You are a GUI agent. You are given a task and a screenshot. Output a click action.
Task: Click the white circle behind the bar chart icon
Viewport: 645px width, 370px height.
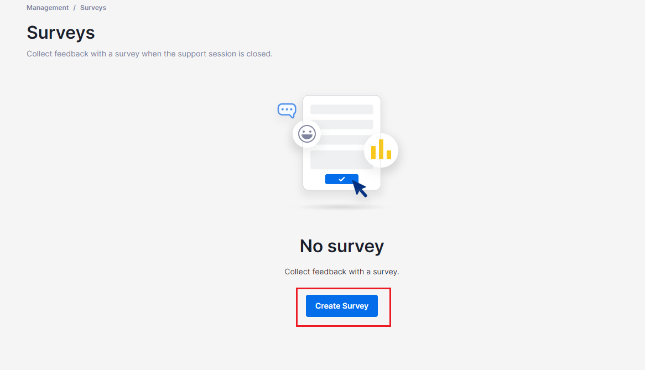point(381,150)
